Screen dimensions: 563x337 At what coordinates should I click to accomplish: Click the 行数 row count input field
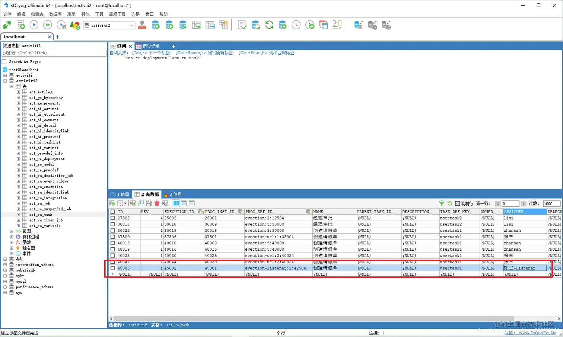click(x=551, y=204)
